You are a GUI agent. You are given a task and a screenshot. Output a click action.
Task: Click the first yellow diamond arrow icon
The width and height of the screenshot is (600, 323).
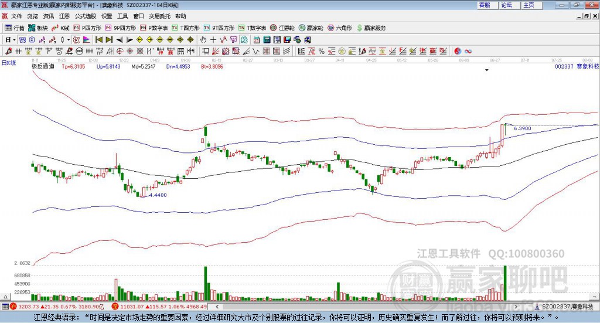[x=139, y=40]
